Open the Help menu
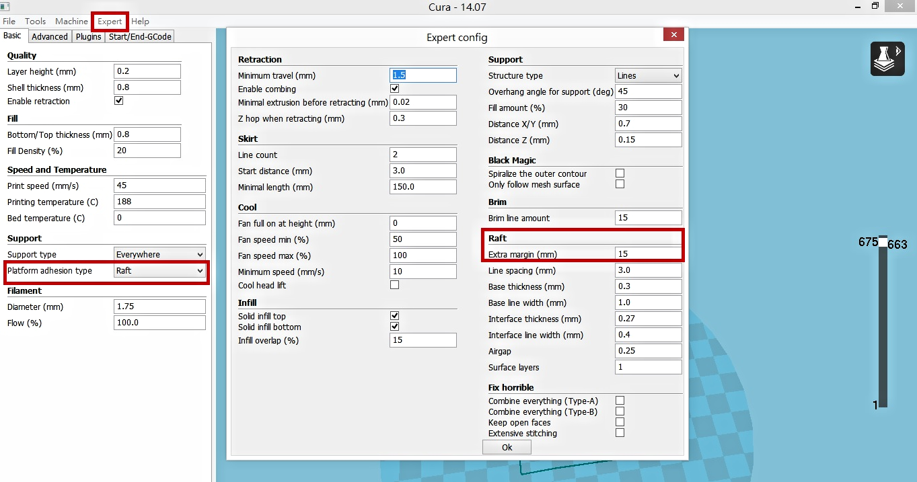The height and width of the screenshot is (482, 917). 140,22
